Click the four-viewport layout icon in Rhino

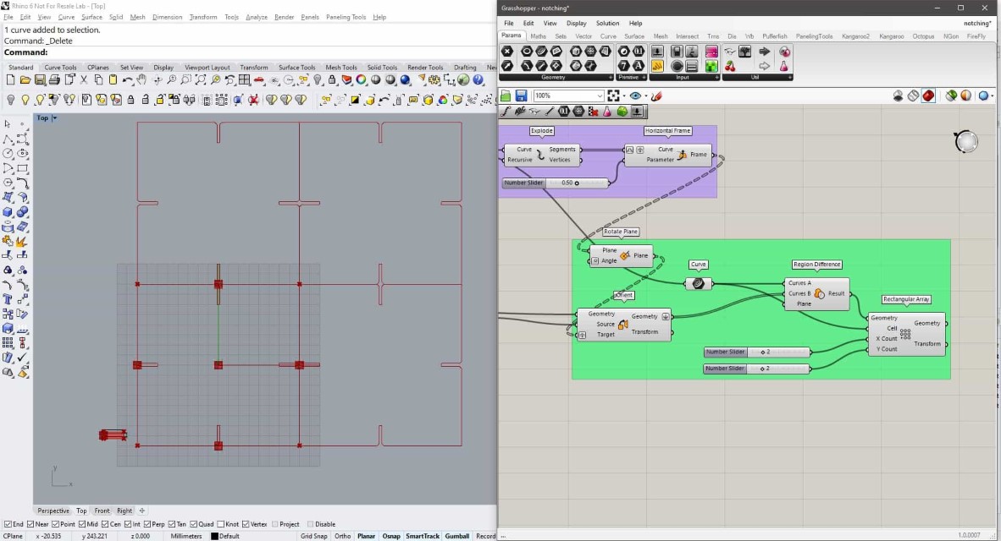pos(244,80)
